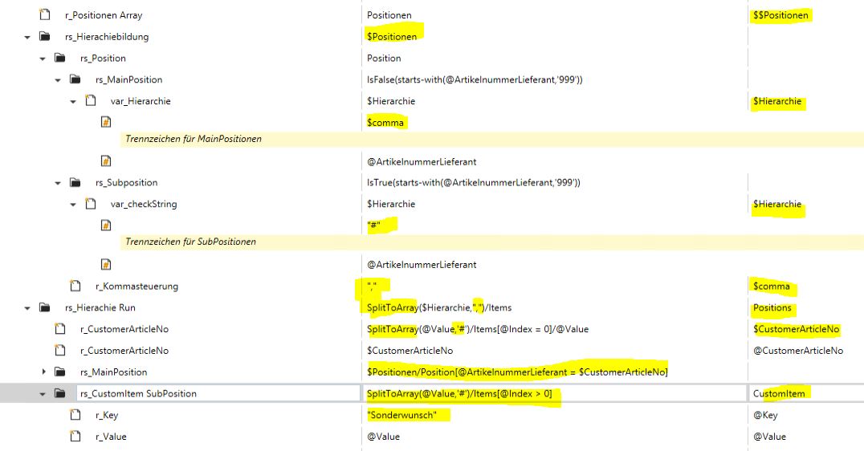Image resolution: width=864 pixels, height=451 pixels.
Task: Expand the collapsed rs_MainPosition node
Action: [43, 372]
